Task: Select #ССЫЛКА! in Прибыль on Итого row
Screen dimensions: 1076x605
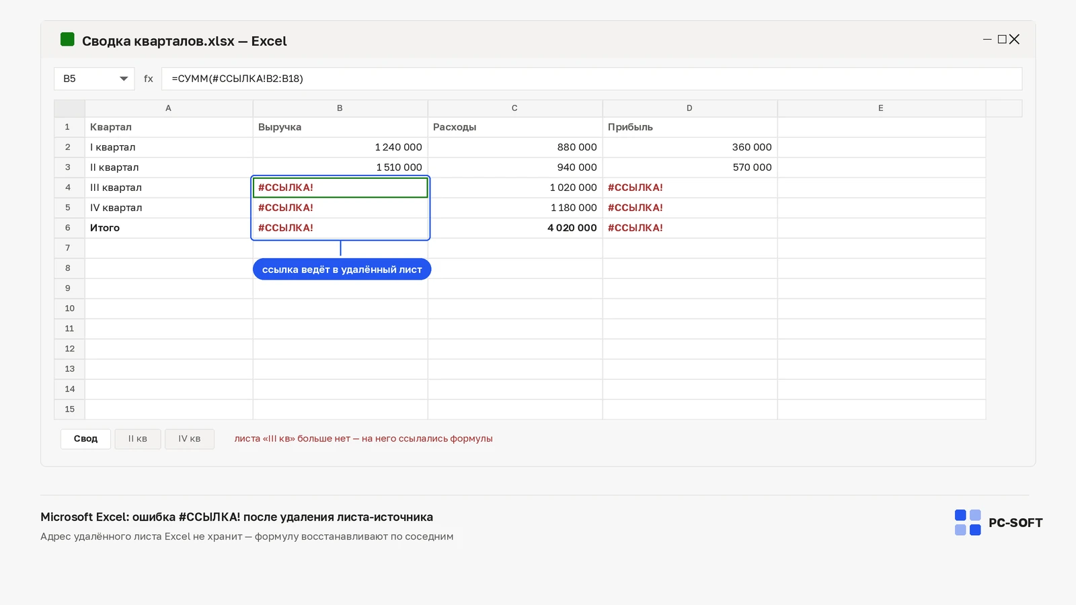Action: point(690,228)
